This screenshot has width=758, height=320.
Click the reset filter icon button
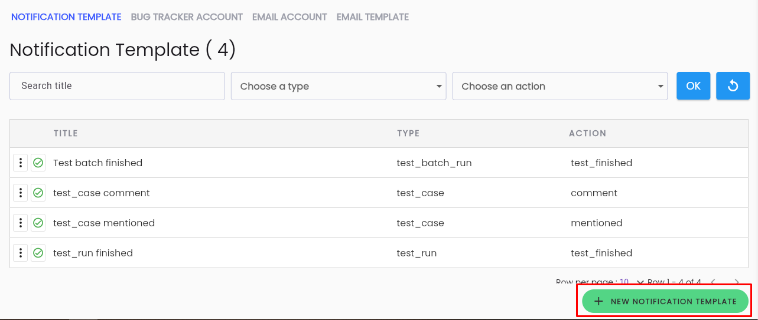(x=733, y=86)
